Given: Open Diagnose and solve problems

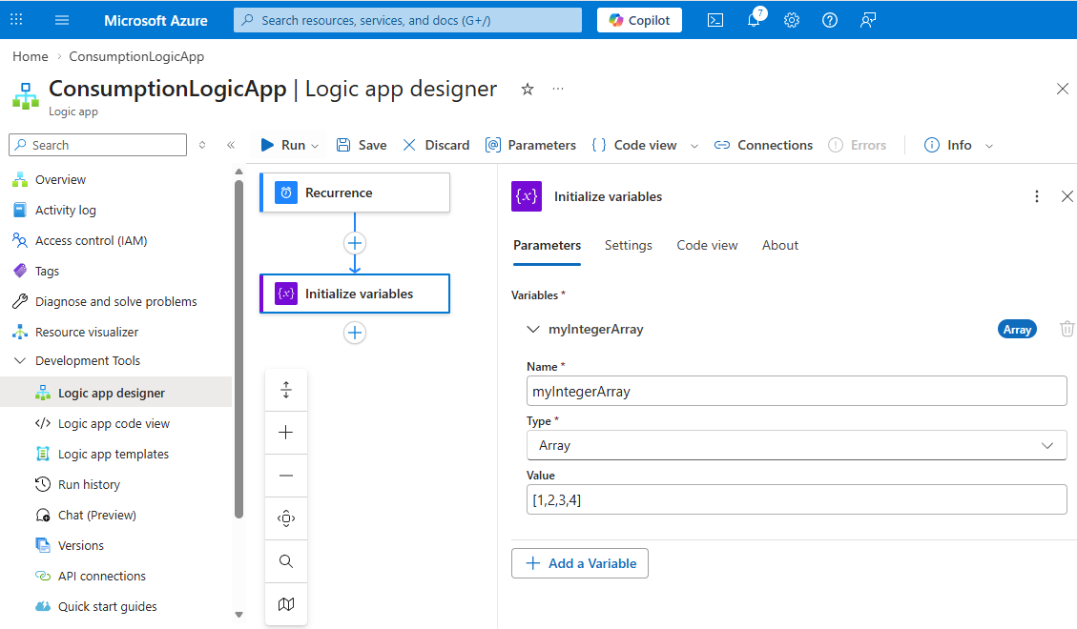Looking at the screenshot, I should click(115, 302).
